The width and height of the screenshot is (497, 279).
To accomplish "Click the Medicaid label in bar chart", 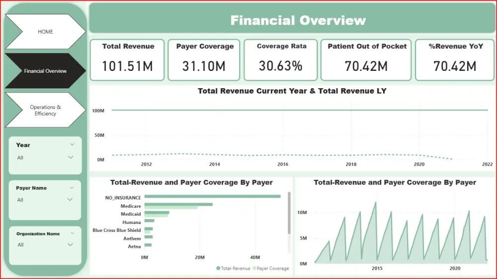I will point(131,214).
